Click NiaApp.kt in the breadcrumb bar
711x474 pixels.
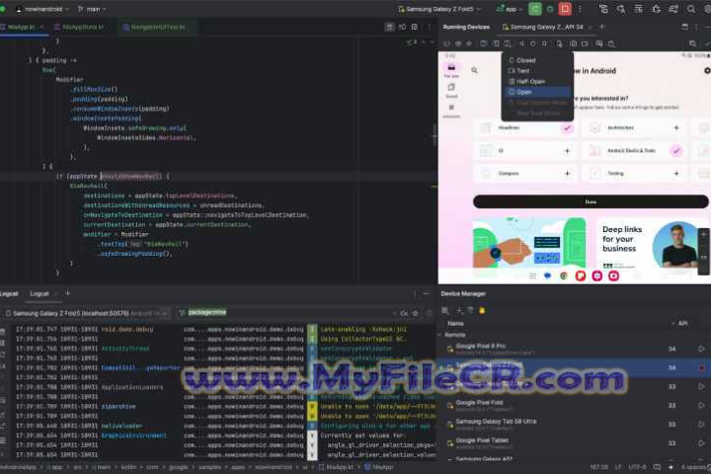pyautogui.click(x=336, y=467)
